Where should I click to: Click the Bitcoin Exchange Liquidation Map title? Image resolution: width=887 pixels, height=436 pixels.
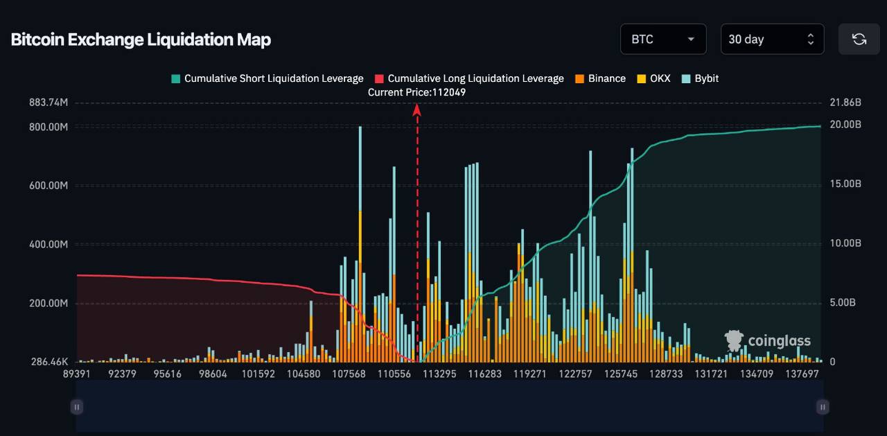141,40
